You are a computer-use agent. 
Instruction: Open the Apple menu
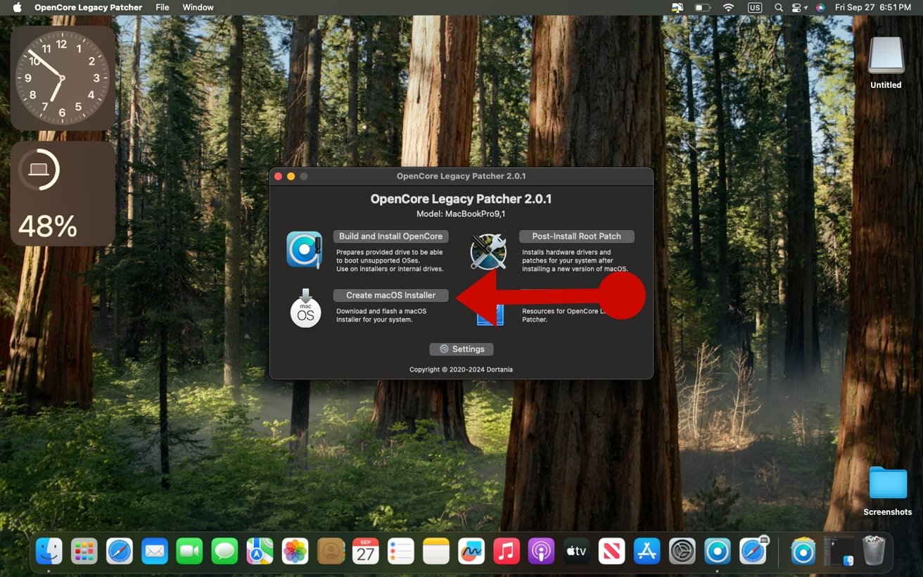(x=17, y=7)
